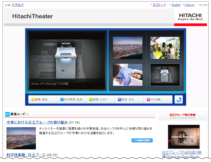Click the Behind the Name Hitachi video thumbnail
Image resolution: width=211 pixels, height=162 pixels.
184,137
